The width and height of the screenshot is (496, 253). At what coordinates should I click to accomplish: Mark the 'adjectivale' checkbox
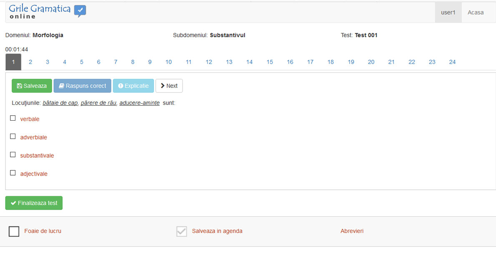tap(13, 173)
